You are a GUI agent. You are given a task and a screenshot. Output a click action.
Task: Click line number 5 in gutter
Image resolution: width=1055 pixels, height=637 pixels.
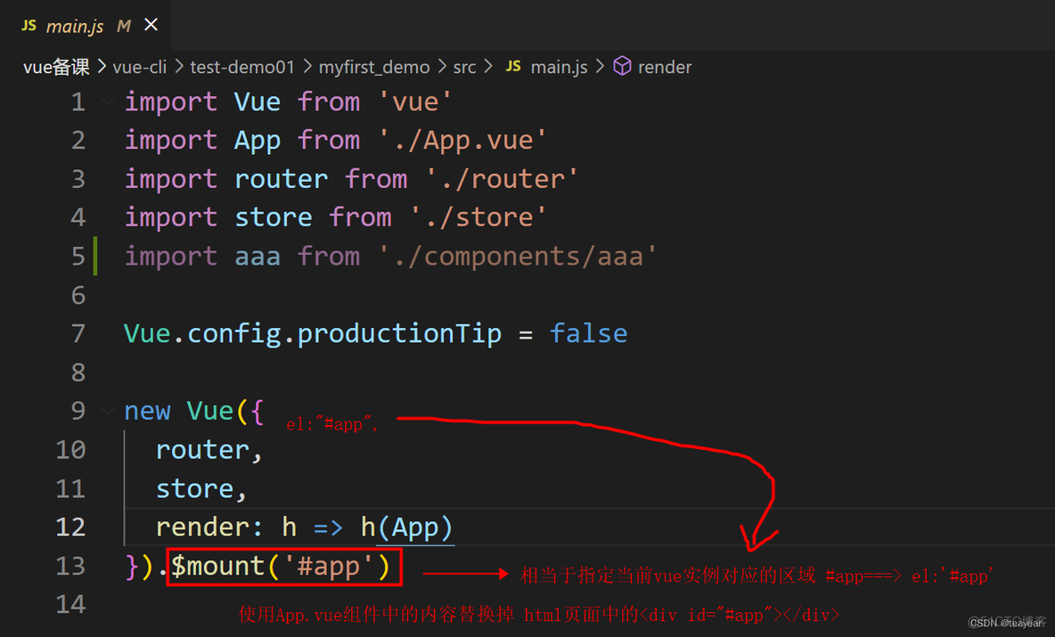(x=78, y=257)
